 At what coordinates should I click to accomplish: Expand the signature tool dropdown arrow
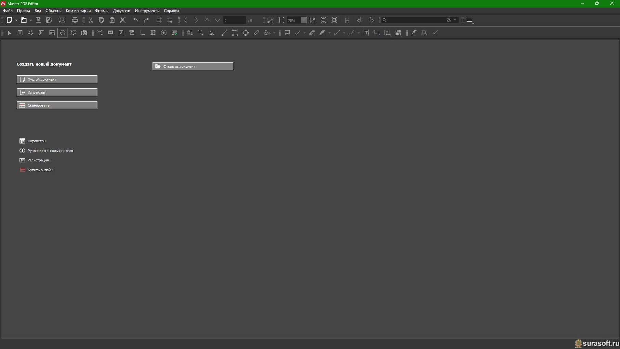tap(274, 33)
